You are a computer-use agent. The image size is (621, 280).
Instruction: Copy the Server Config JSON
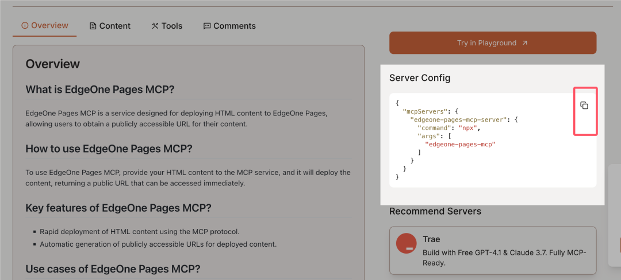point(584,106)
